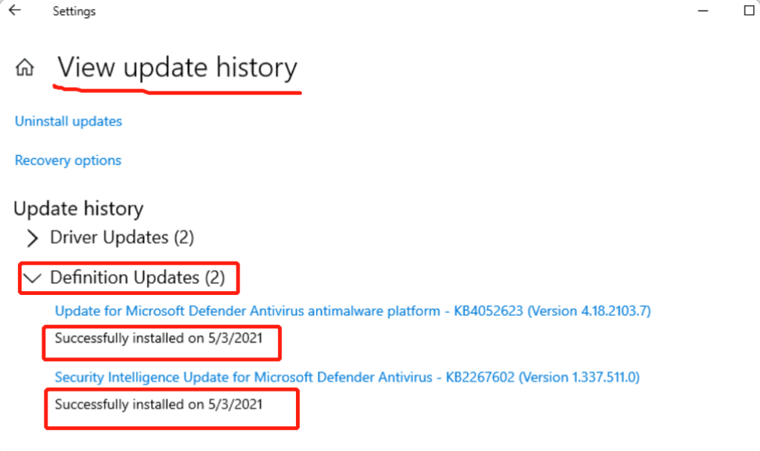Screen dimensions: 760x451
Task: Click the Uninstall updates link
Action: [68, 121]
